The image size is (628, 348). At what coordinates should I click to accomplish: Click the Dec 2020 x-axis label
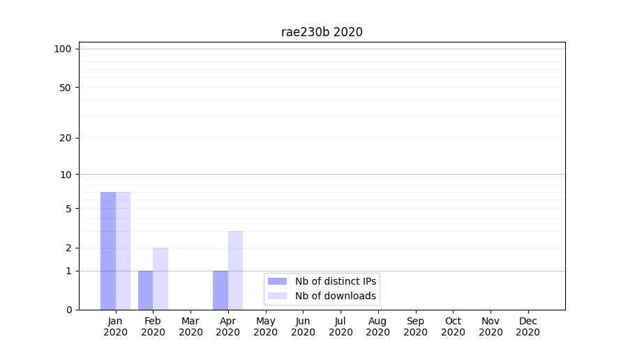tap(528, 326)
